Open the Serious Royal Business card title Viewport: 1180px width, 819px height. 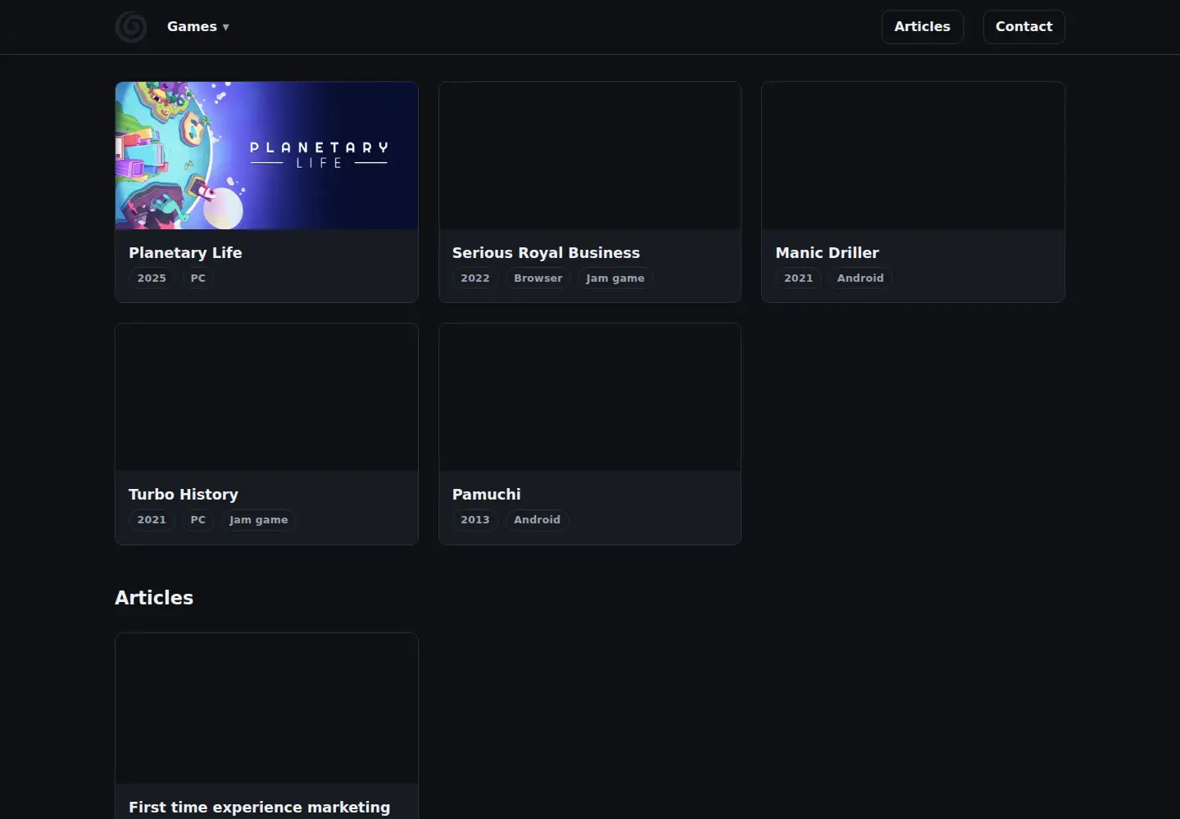coord(546,253)
